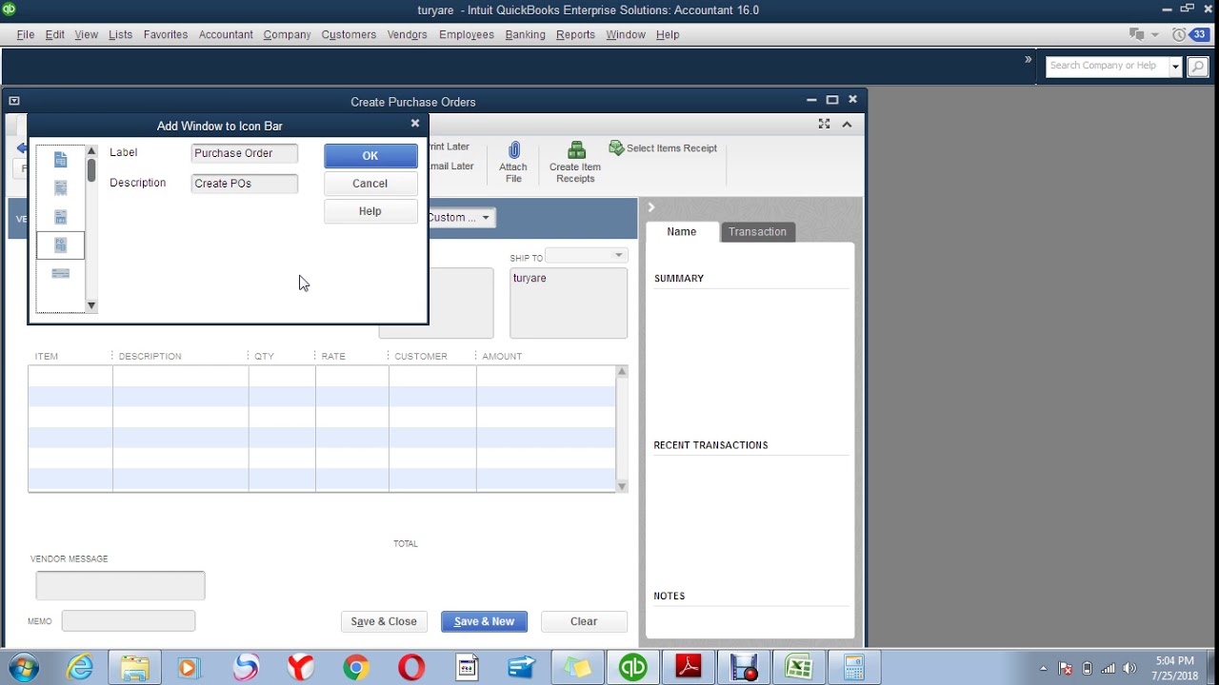This screenshot has height=685, width=1219.
Task: Open the Banking menu
Action: (526, 34)
